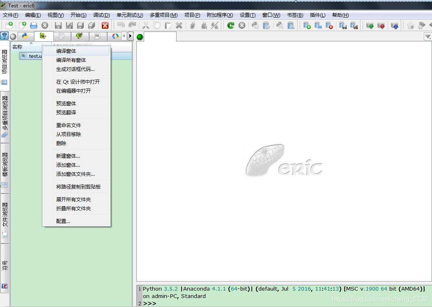Open the 调试(D) menu
The height and width of the screenshot is (307, 432).
click(x=101, y=15)
